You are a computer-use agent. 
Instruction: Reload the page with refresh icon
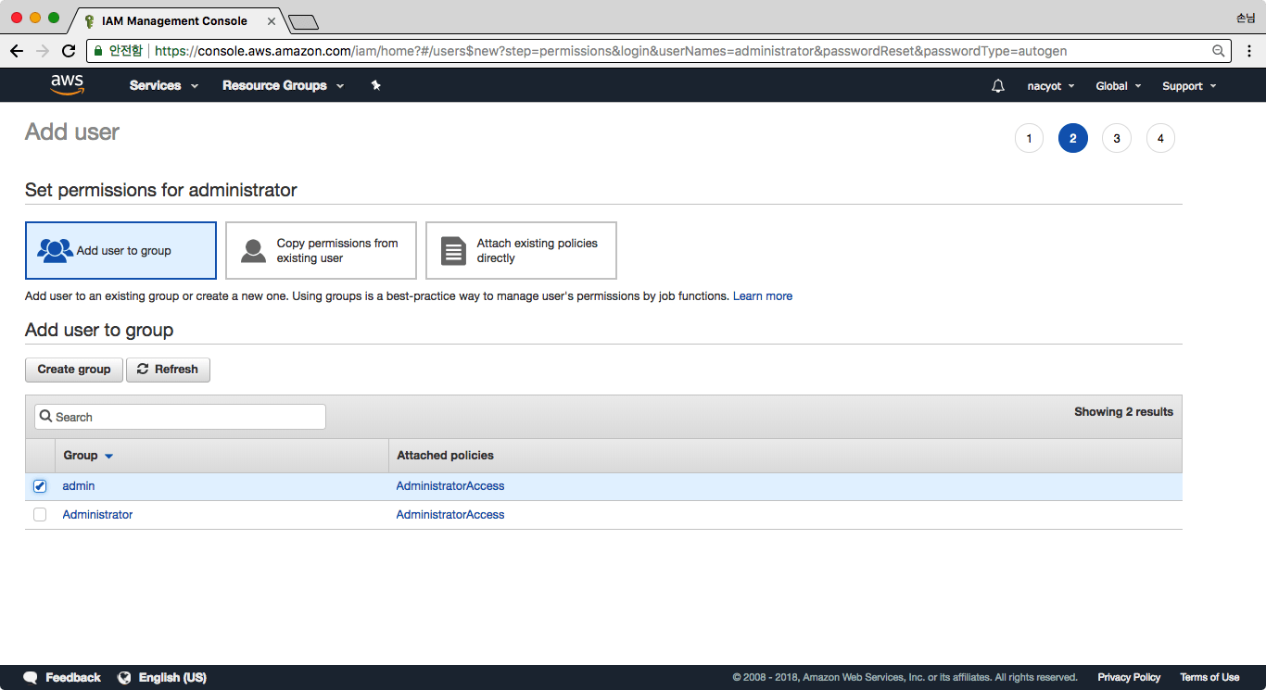[69, 51]
